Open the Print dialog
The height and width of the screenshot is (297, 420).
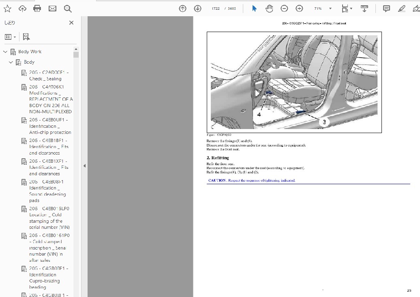[x=37, y=8]
